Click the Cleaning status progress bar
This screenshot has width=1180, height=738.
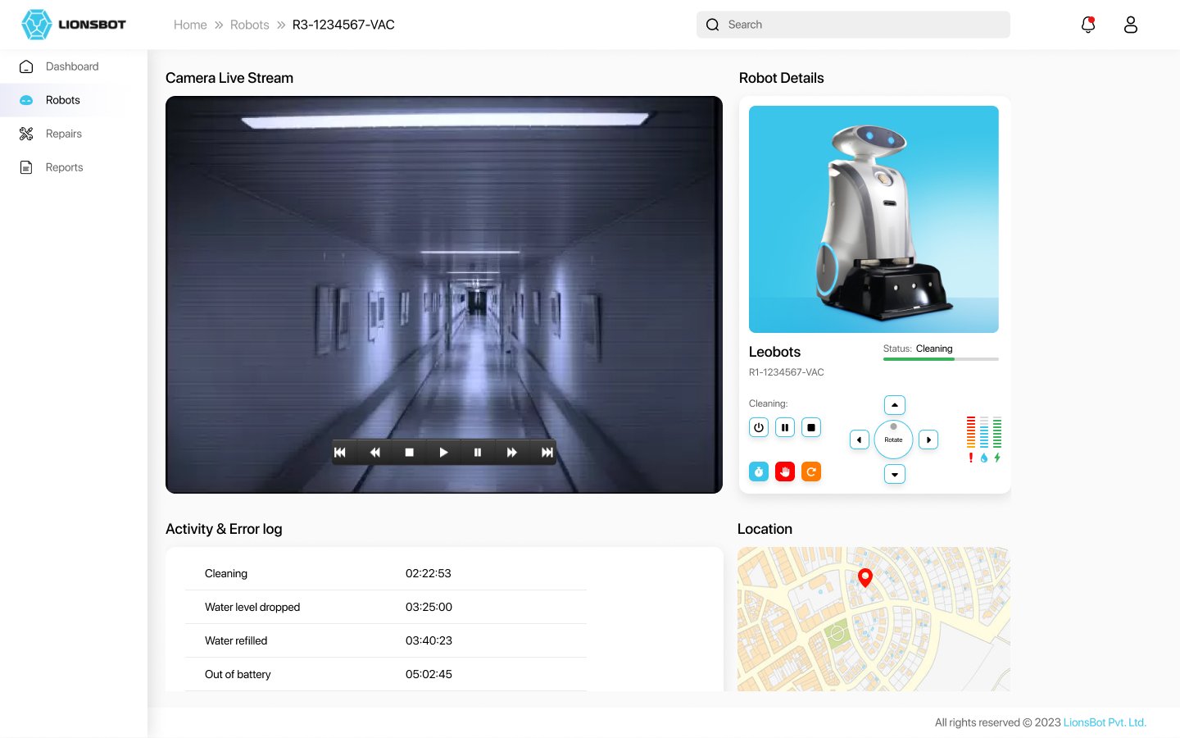[941, 359]
